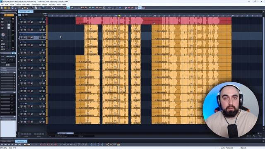
Task: Mute the selected track 3
Action: point(25,38)
